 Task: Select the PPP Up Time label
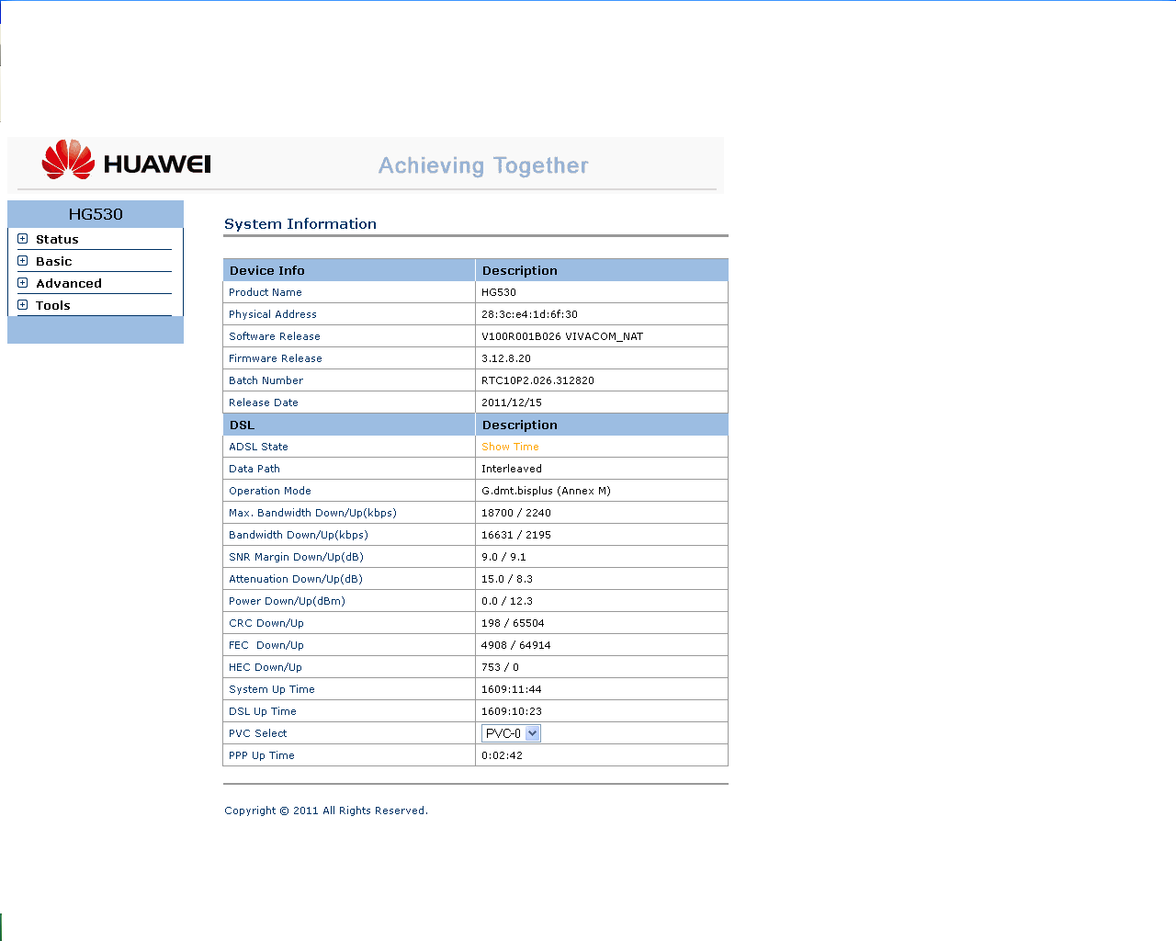click(x=262, y=755)
